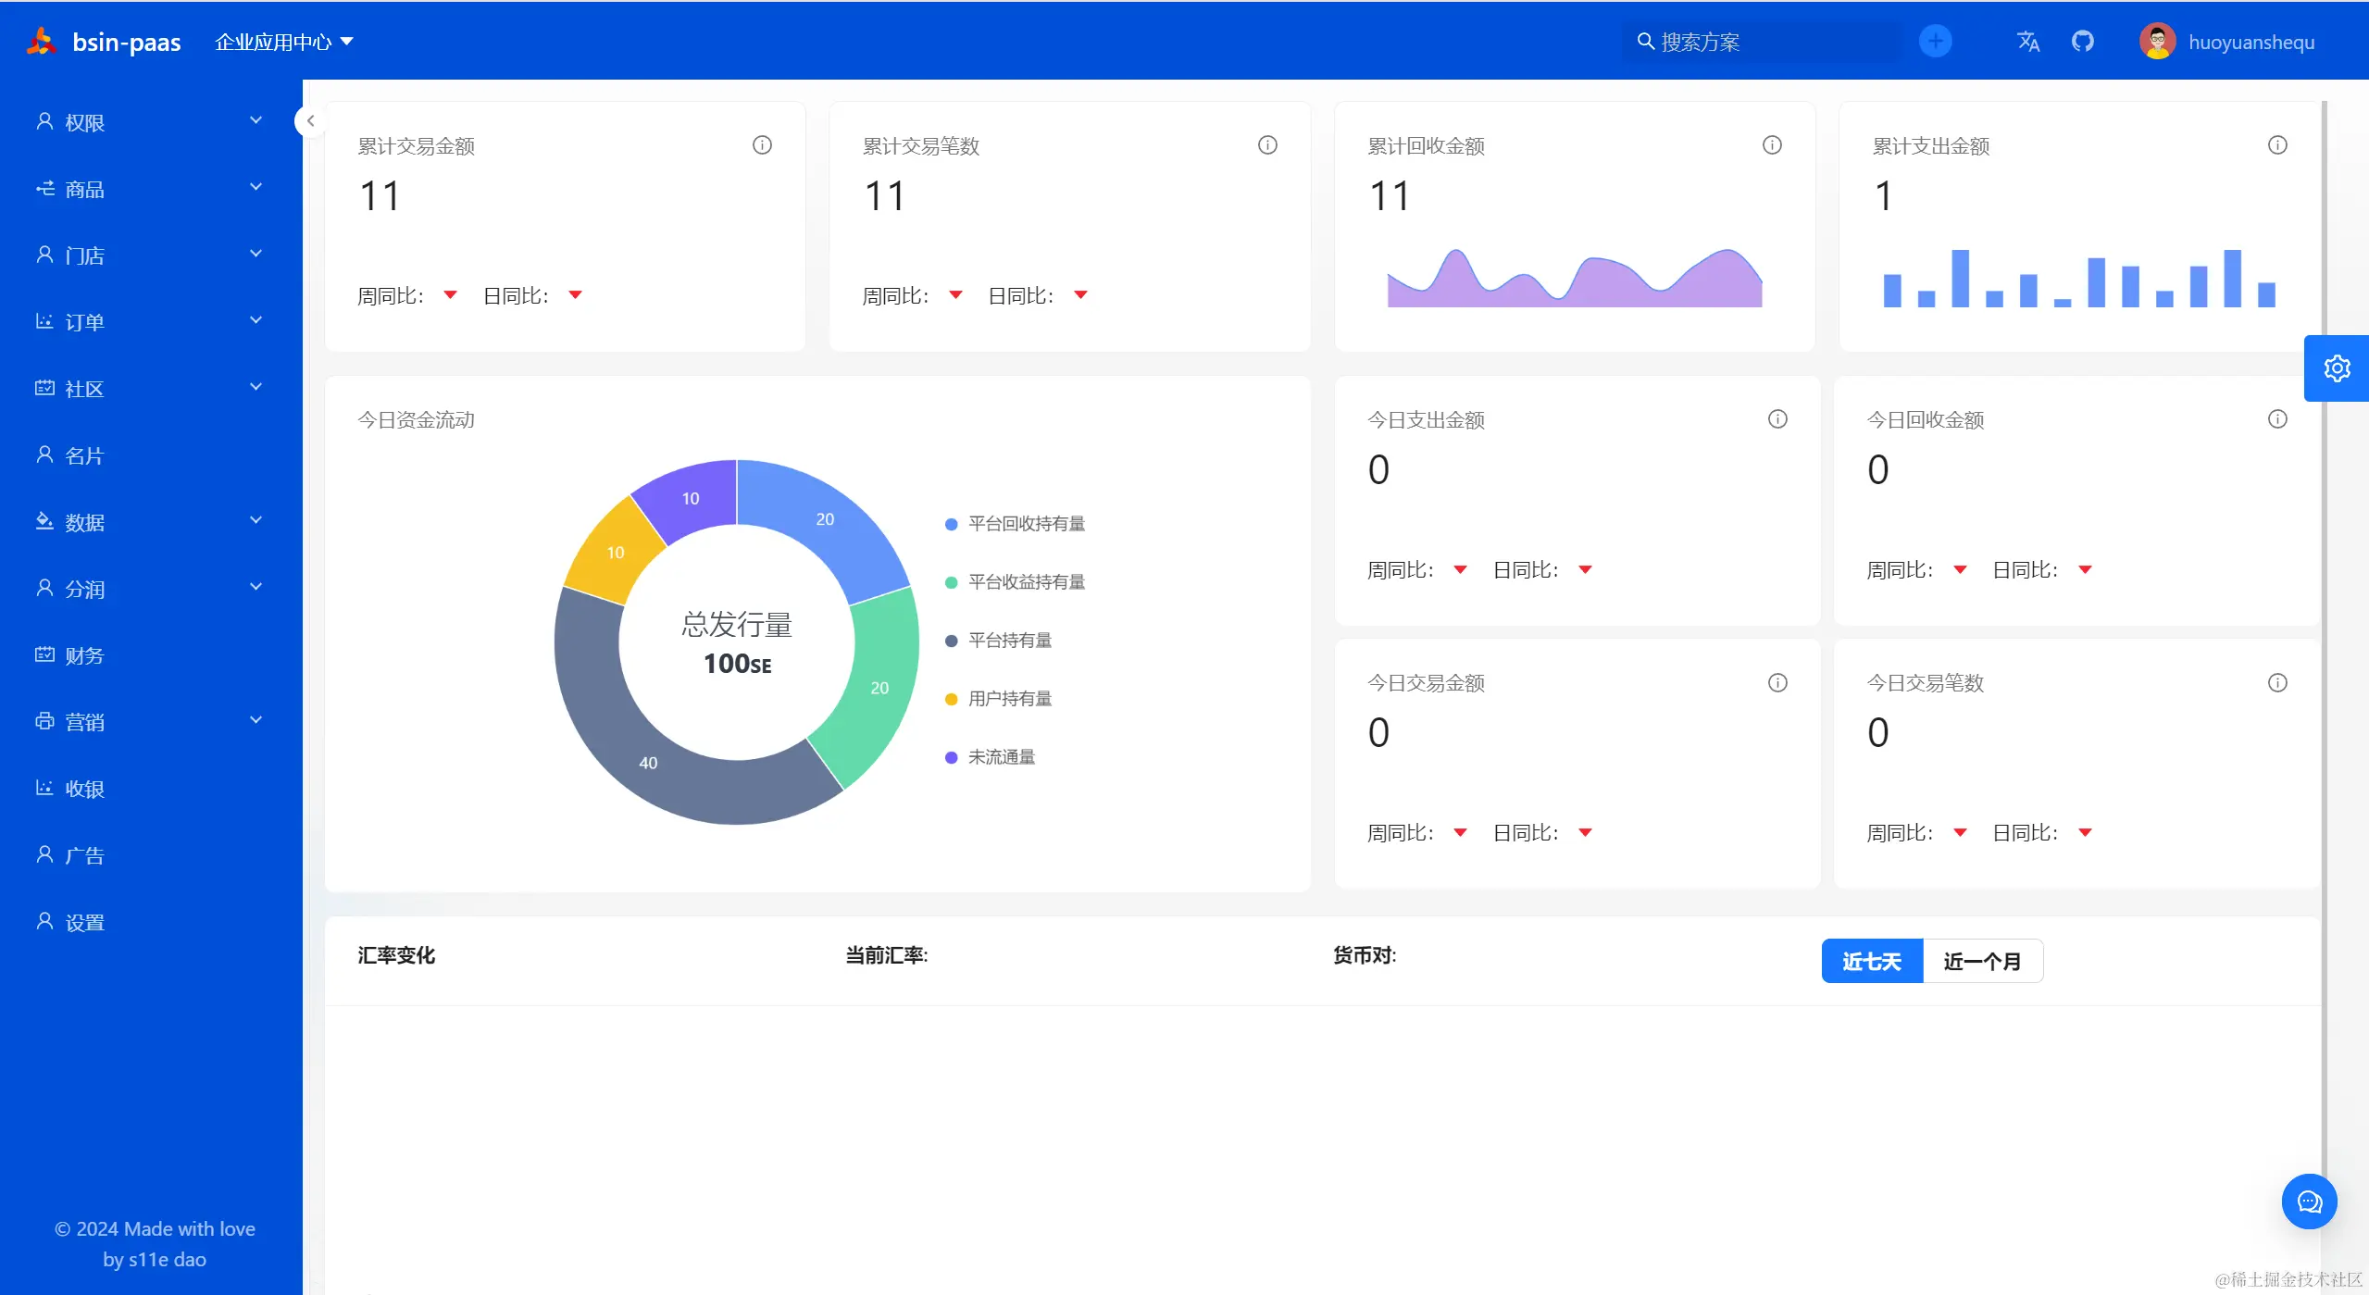2369x1295 pixels.
Task: Switch to 近一个月 range option
Action: pyautogui.click(x=1982, y=961)
